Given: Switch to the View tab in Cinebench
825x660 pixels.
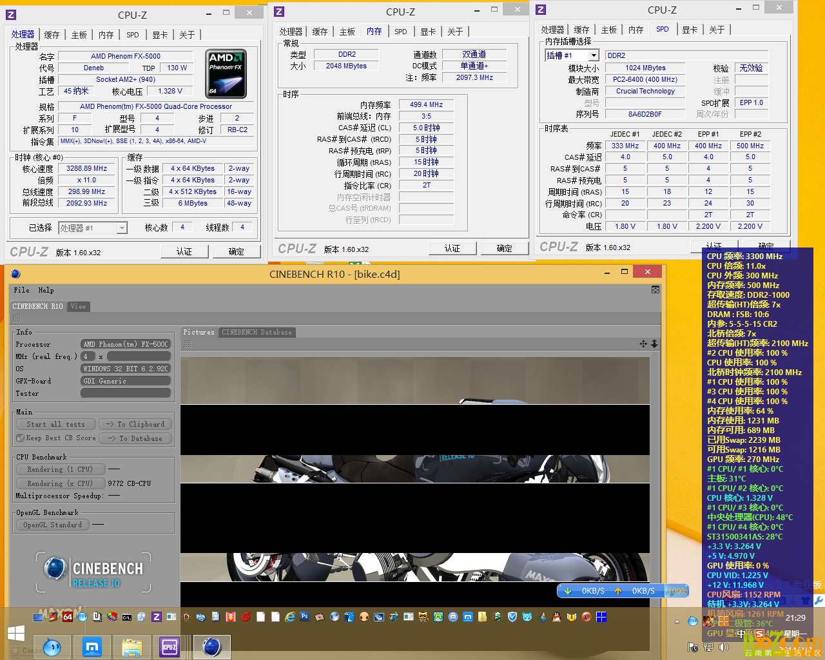Looking at the screenshot, I should point(79,306).
